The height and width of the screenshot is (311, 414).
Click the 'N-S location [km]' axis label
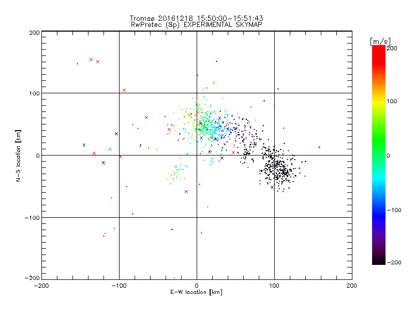click(x=18, y=155)
